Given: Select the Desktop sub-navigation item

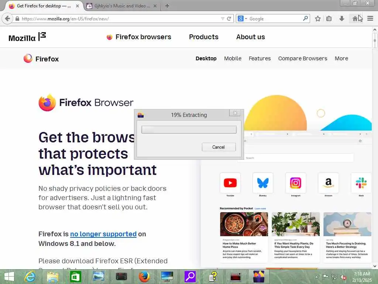Looking at the screenshot, I should coord(206,58).
